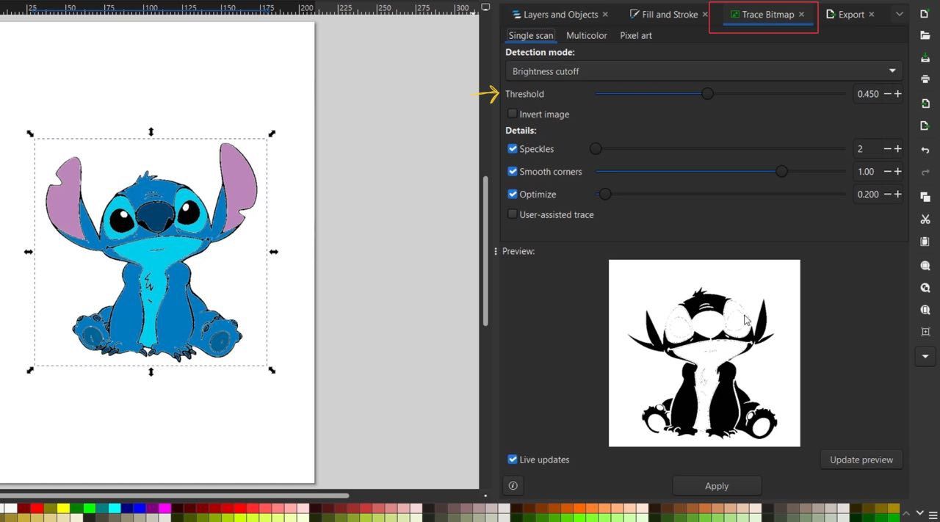The width and height of the screenshot is (940, 522).
Task: Click the center page zoom icon
Action: 925,332
